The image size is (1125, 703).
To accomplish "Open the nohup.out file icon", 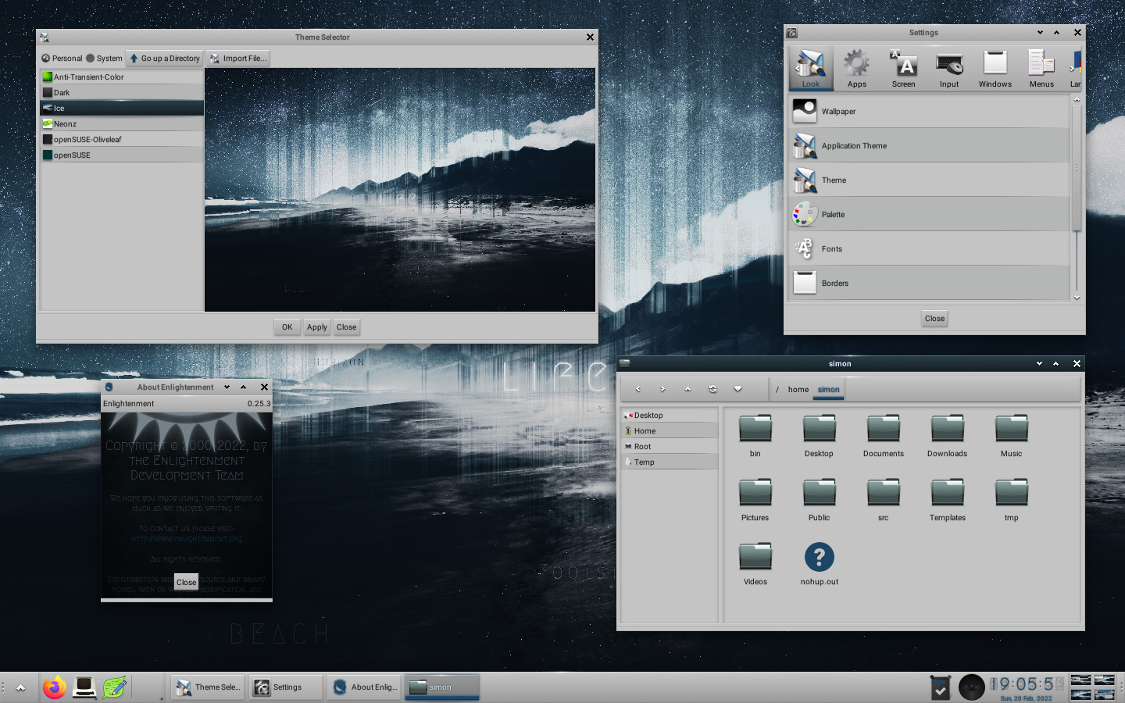I will [819, 558].
